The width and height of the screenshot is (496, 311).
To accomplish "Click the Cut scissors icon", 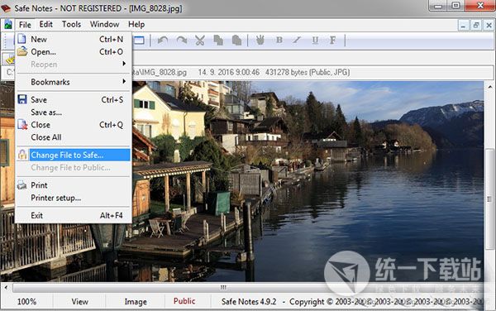I will point(199,41).
